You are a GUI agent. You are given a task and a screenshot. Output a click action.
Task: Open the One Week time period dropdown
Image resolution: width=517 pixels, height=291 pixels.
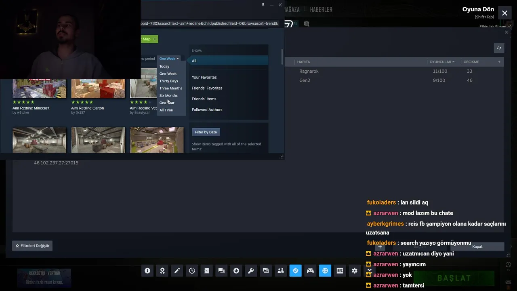tap(169, 59)
